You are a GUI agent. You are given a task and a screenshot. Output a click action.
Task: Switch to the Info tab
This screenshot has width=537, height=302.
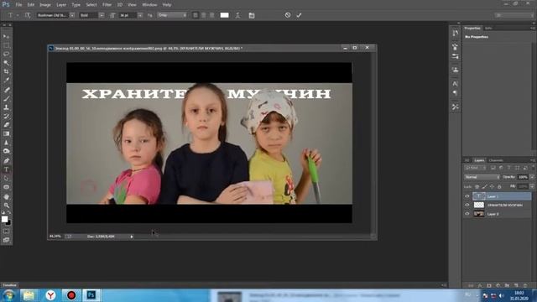pyautogui.click(x=488, y=28)
